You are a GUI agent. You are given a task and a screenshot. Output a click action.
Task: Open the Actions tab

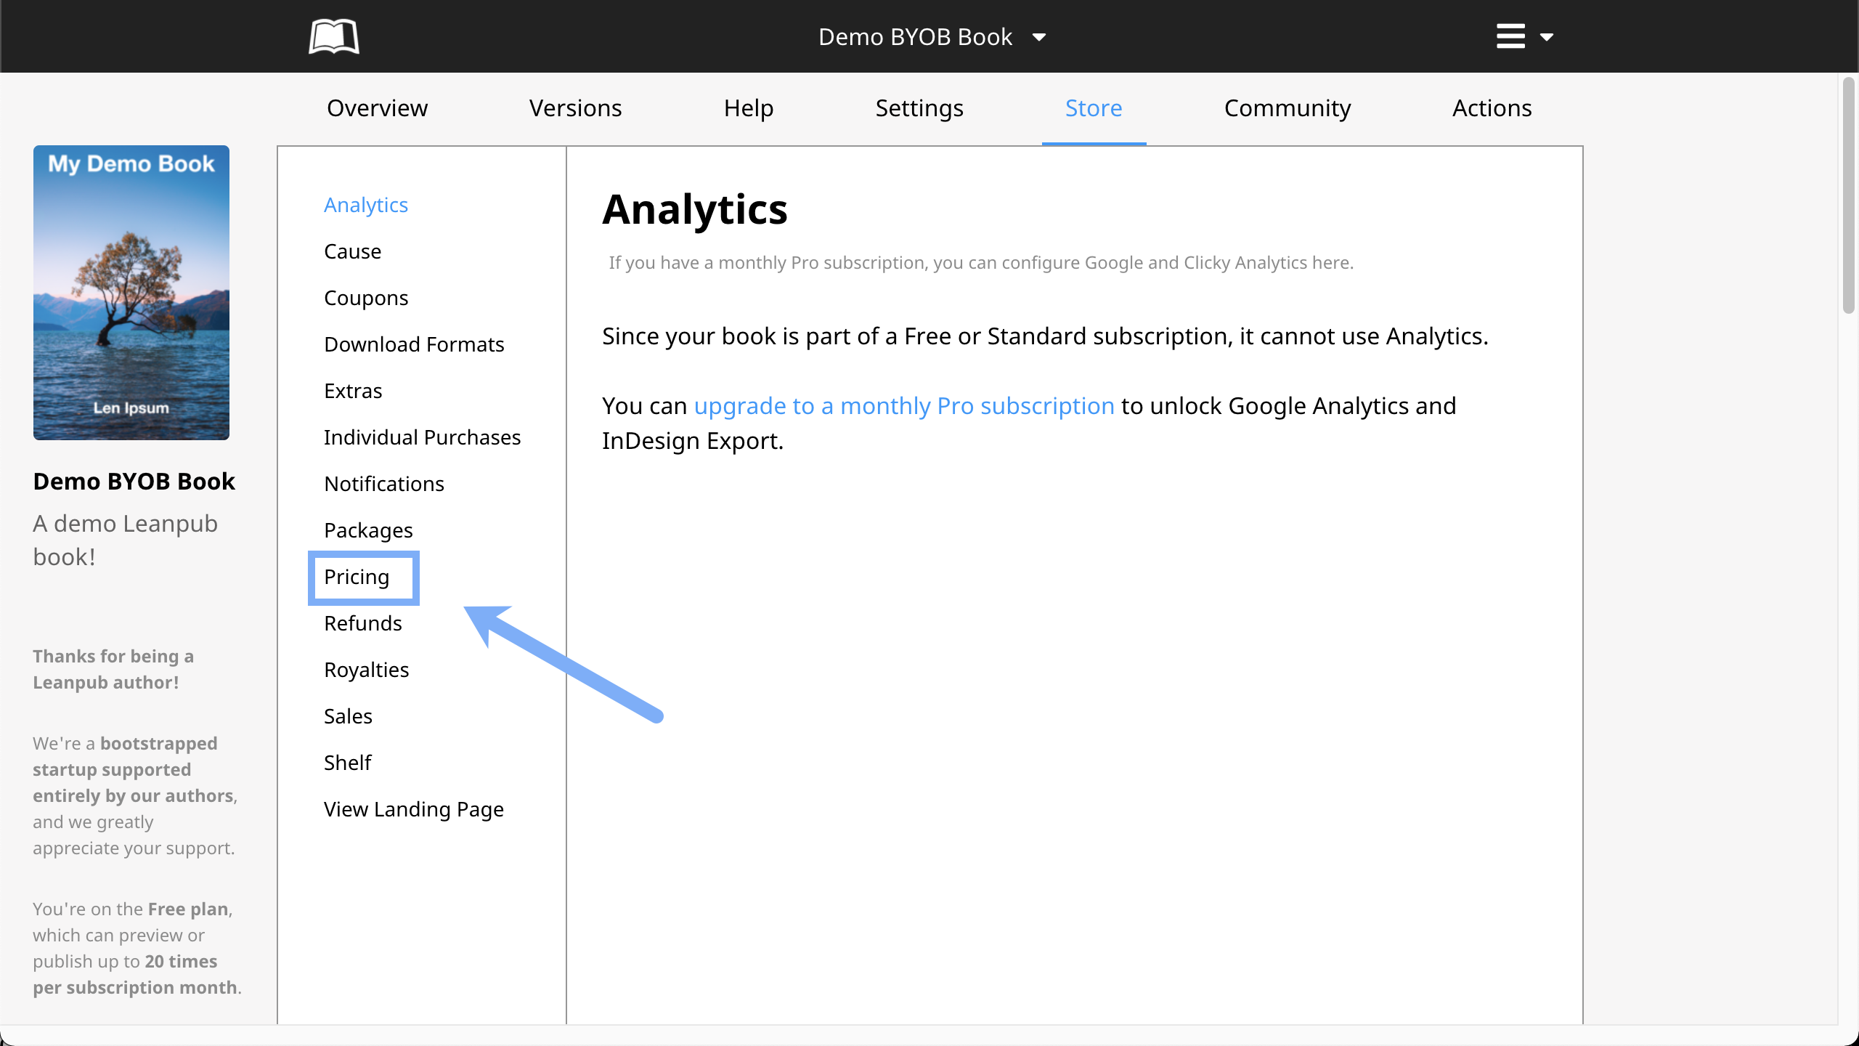[1492, 108]
